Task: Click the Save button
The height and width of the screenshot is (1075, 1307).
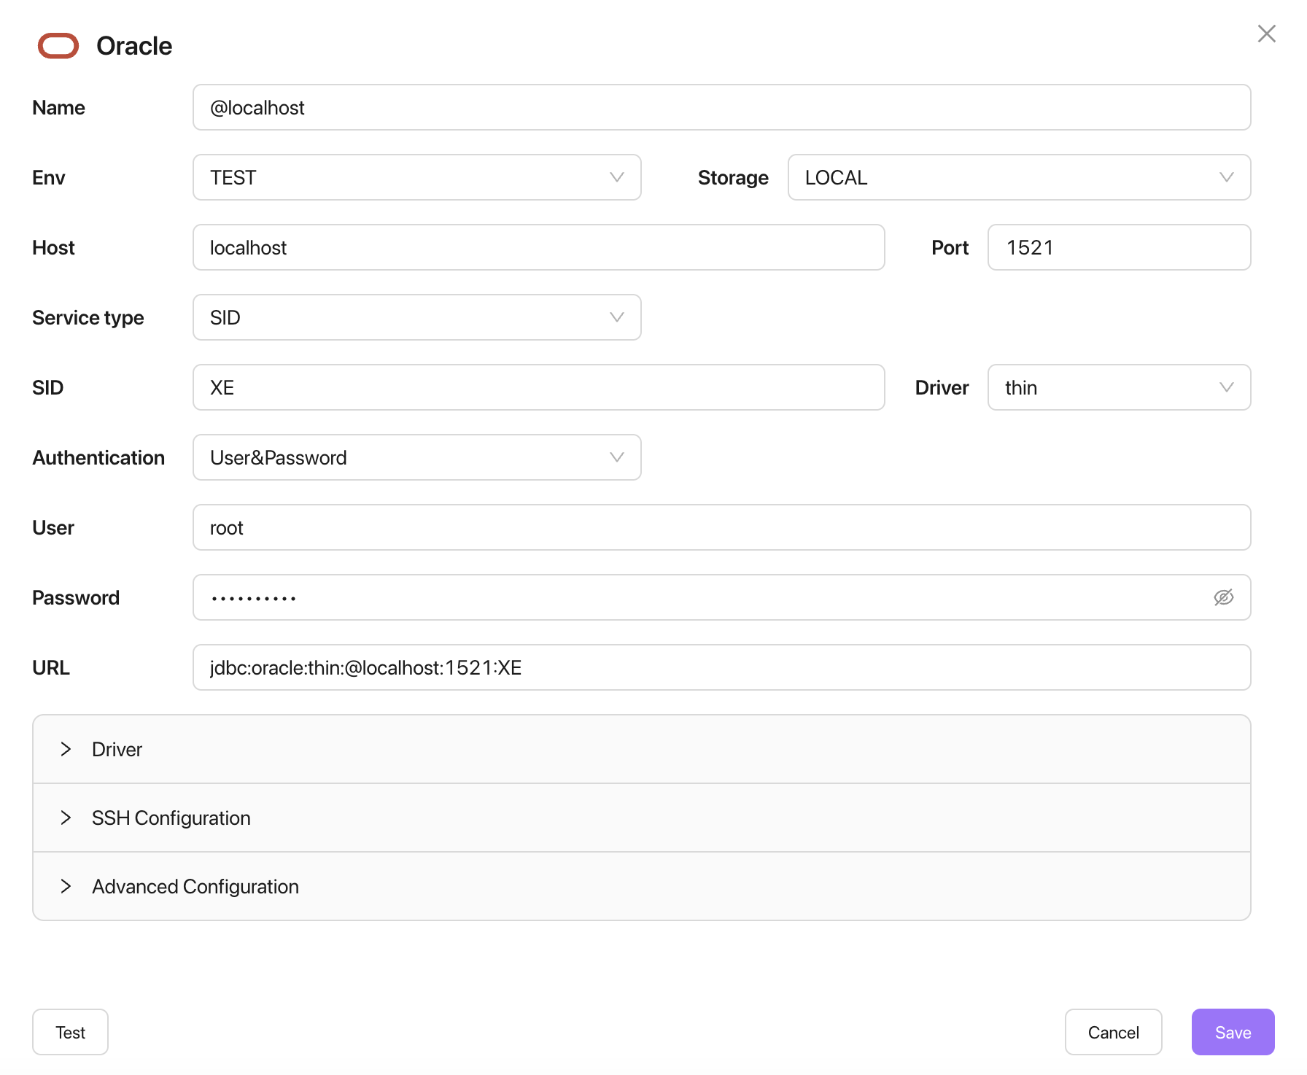Action: pyautogui.click(x=1232, y=1032)
